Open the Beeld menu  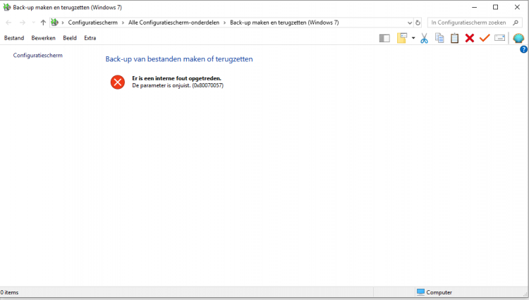click(69, 38)
